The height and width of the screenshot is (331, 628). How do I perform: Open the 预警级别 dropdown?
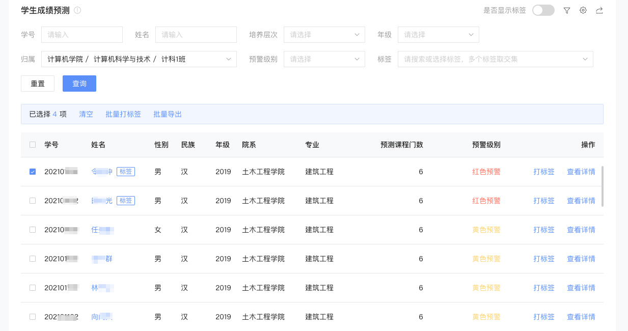[324, 59]
